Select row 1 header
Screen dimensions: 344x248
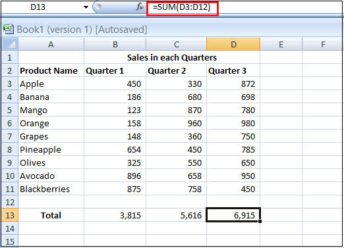tap(10, 57)
